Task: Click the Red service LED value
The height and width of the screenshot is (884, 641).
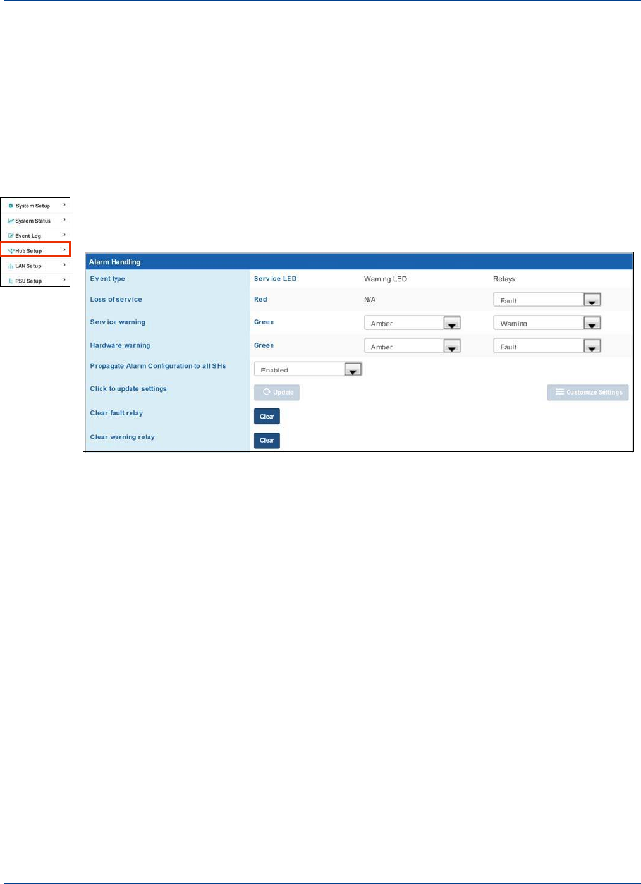Action: coord(260,300)
